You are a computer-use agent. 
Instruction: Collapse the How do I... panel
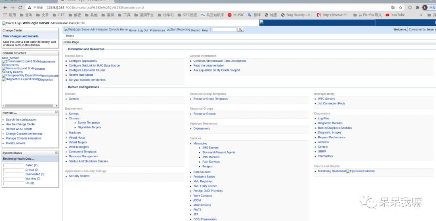57,113
